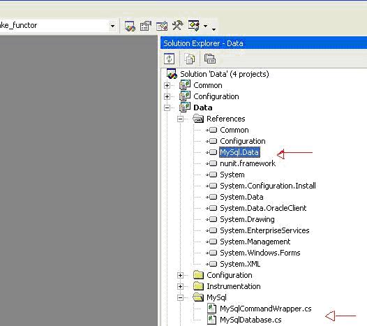Viewport: 367px width, 326px height.
Task: Collapse the MySql folder
Action: pyautogui.click(x=180, y=297)
